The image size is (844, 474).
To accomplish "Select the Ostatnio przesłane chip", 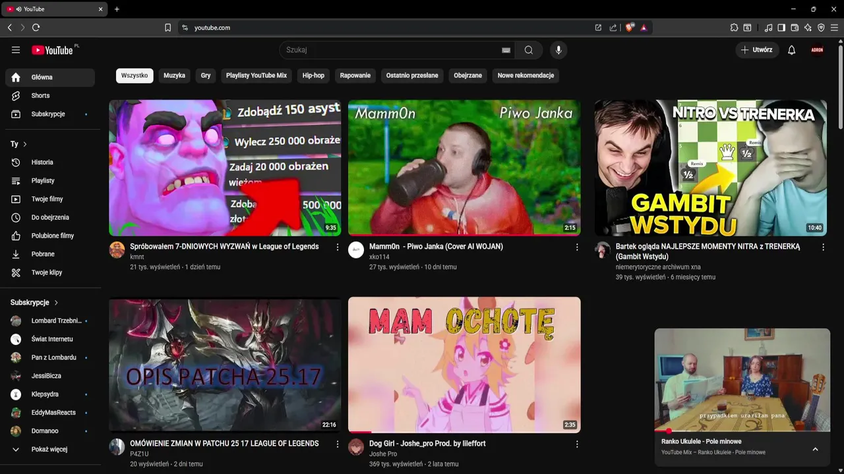I will coord(412,76).
